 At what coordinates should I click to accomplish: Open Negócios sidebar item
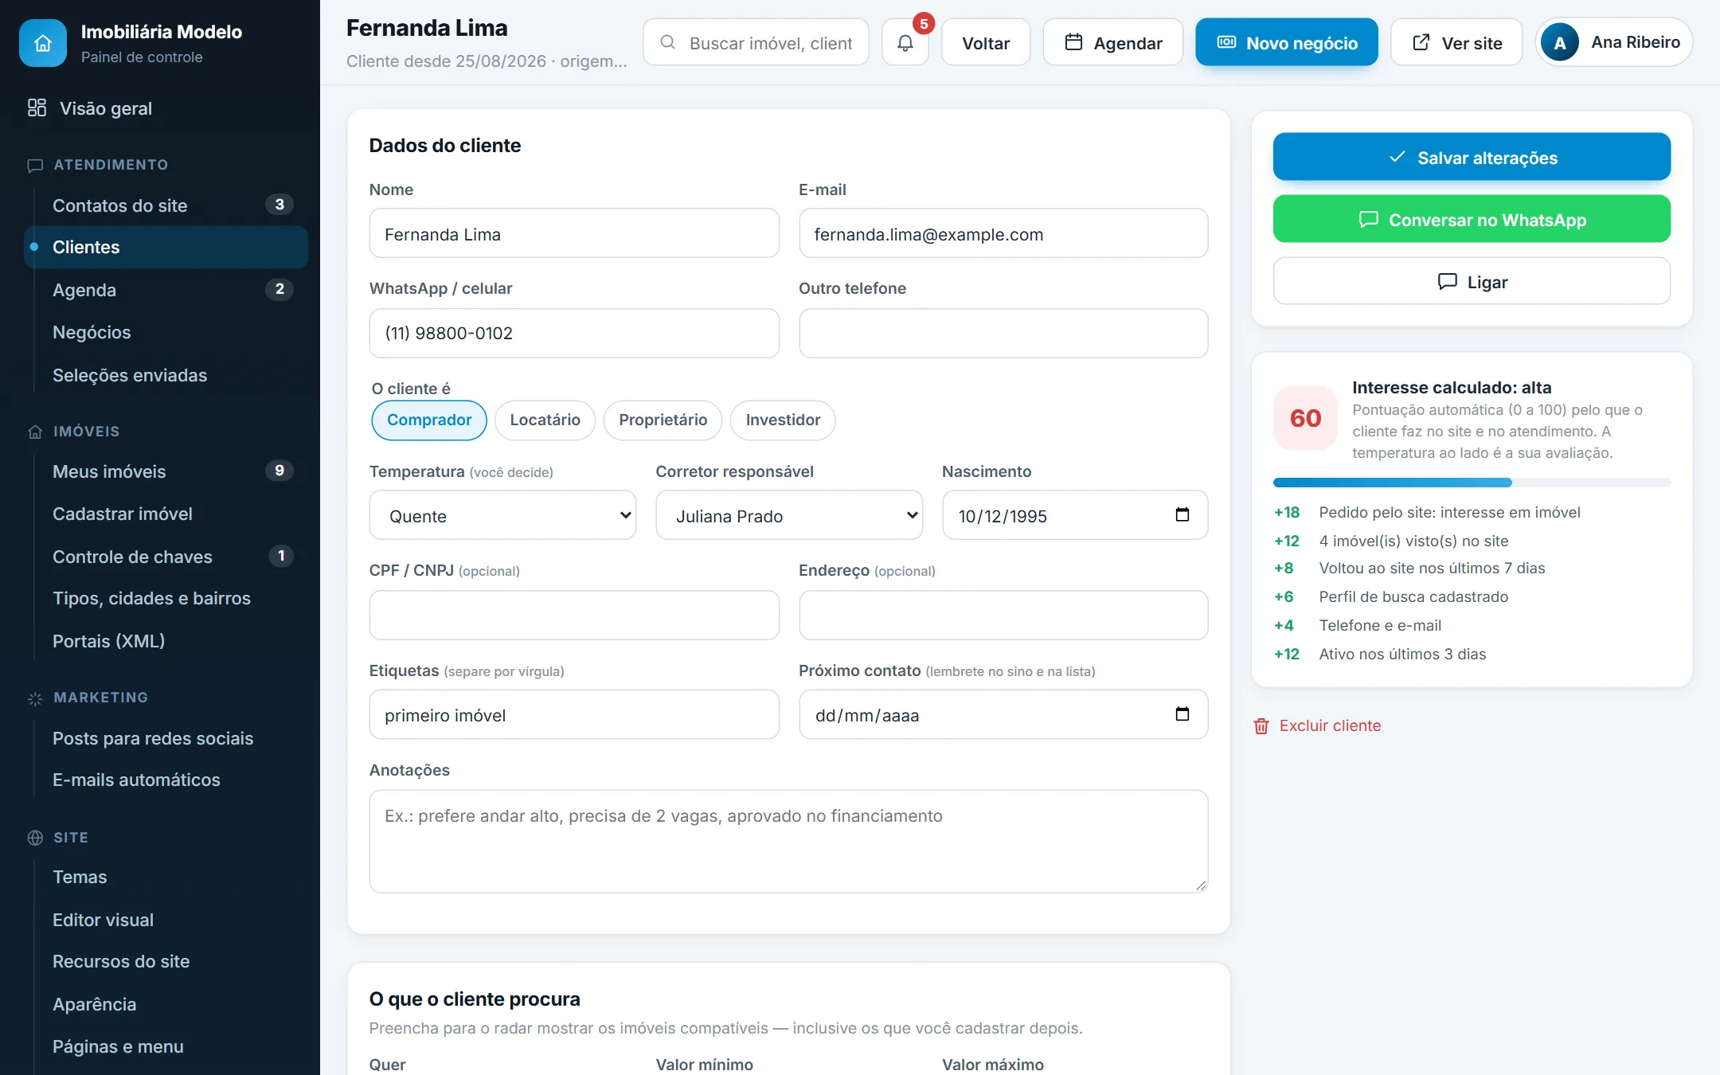coord(166,332)
